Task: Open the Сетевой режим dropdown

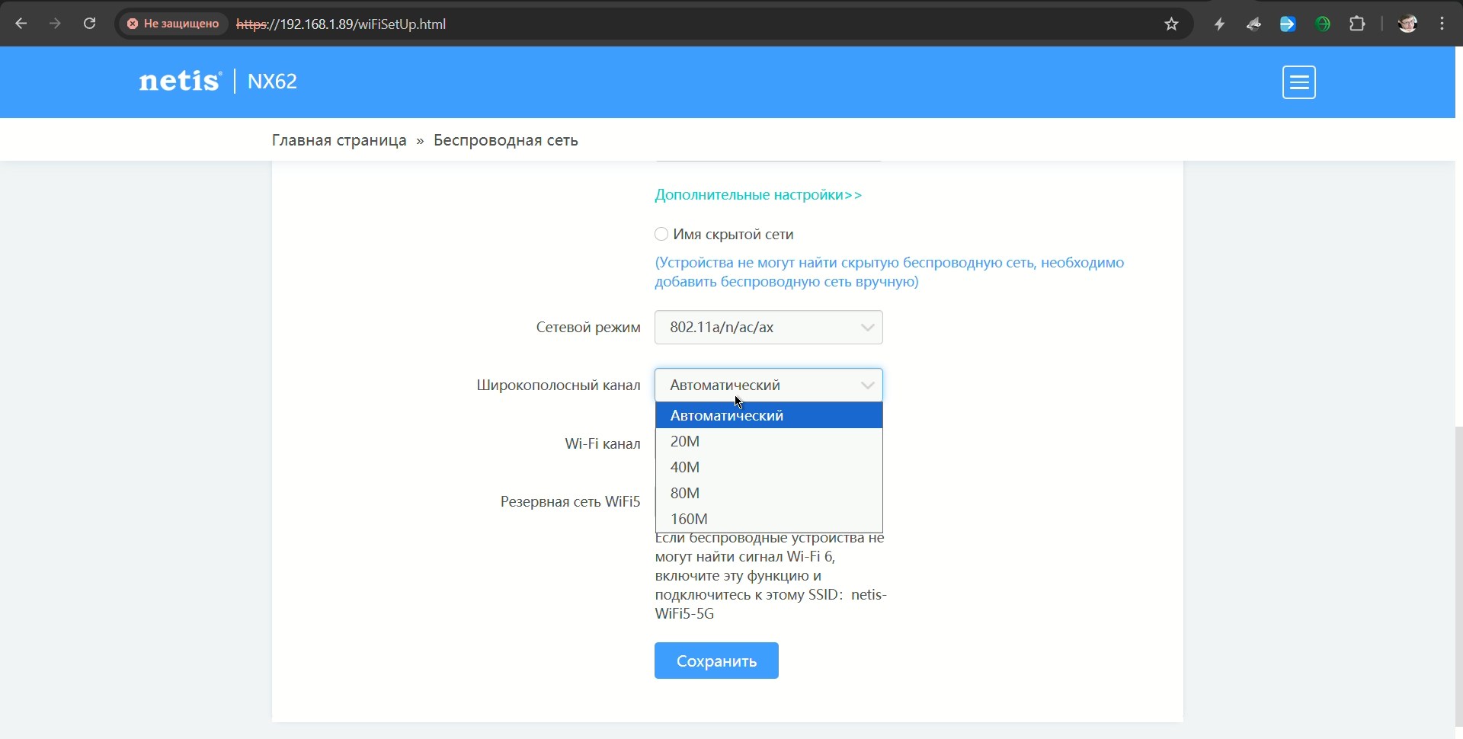Action: point(768,328)
